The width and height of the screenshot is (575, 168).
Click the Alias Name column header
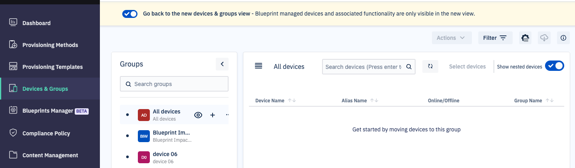(354, 101)
